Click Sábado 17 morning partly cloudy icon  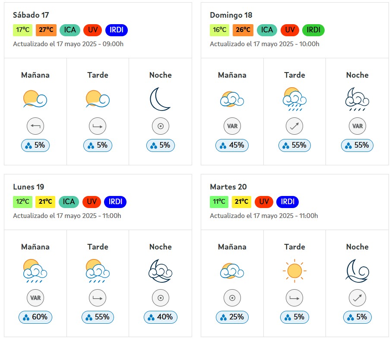[35, 99]
